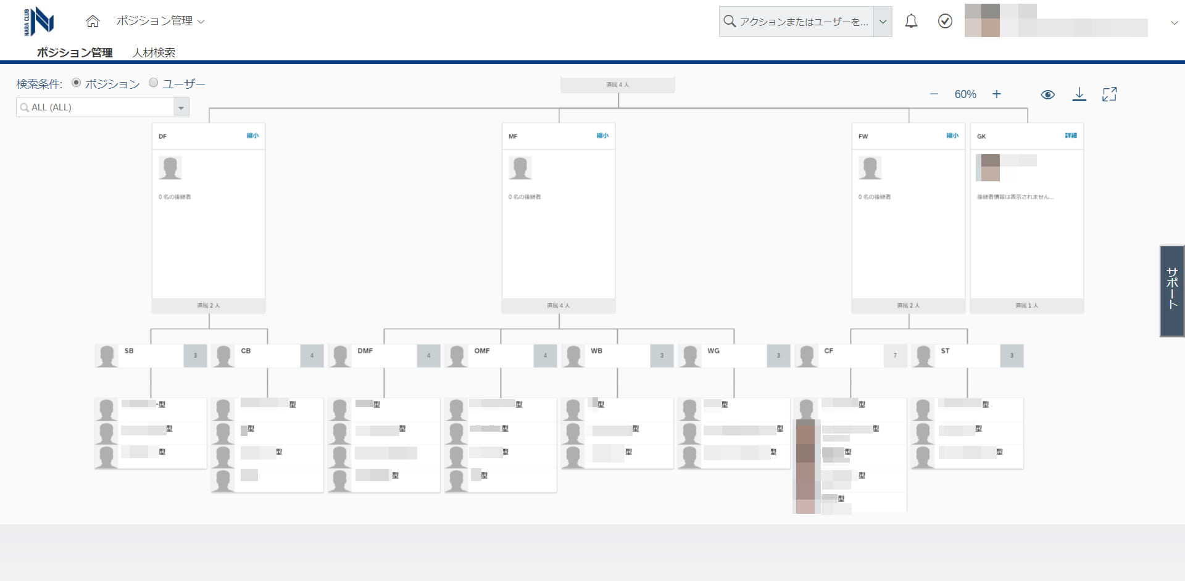Zoom in with the plus icon

997,94
